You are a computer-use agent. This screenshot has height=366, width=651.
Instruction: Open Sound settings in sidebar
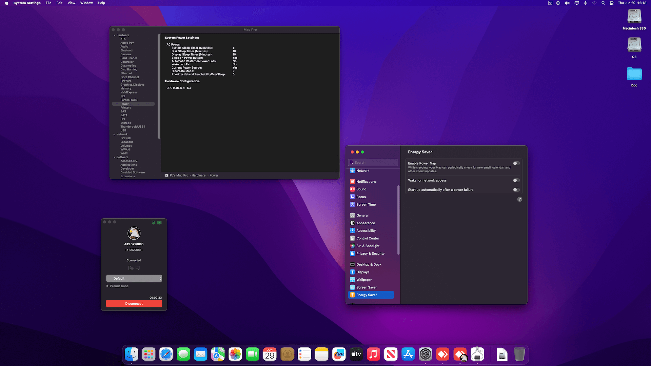(371, 189)
